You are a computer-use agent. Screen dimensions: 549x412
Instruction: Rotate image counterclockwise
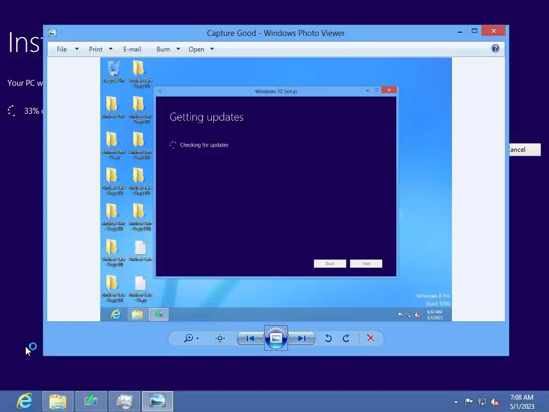328,338
